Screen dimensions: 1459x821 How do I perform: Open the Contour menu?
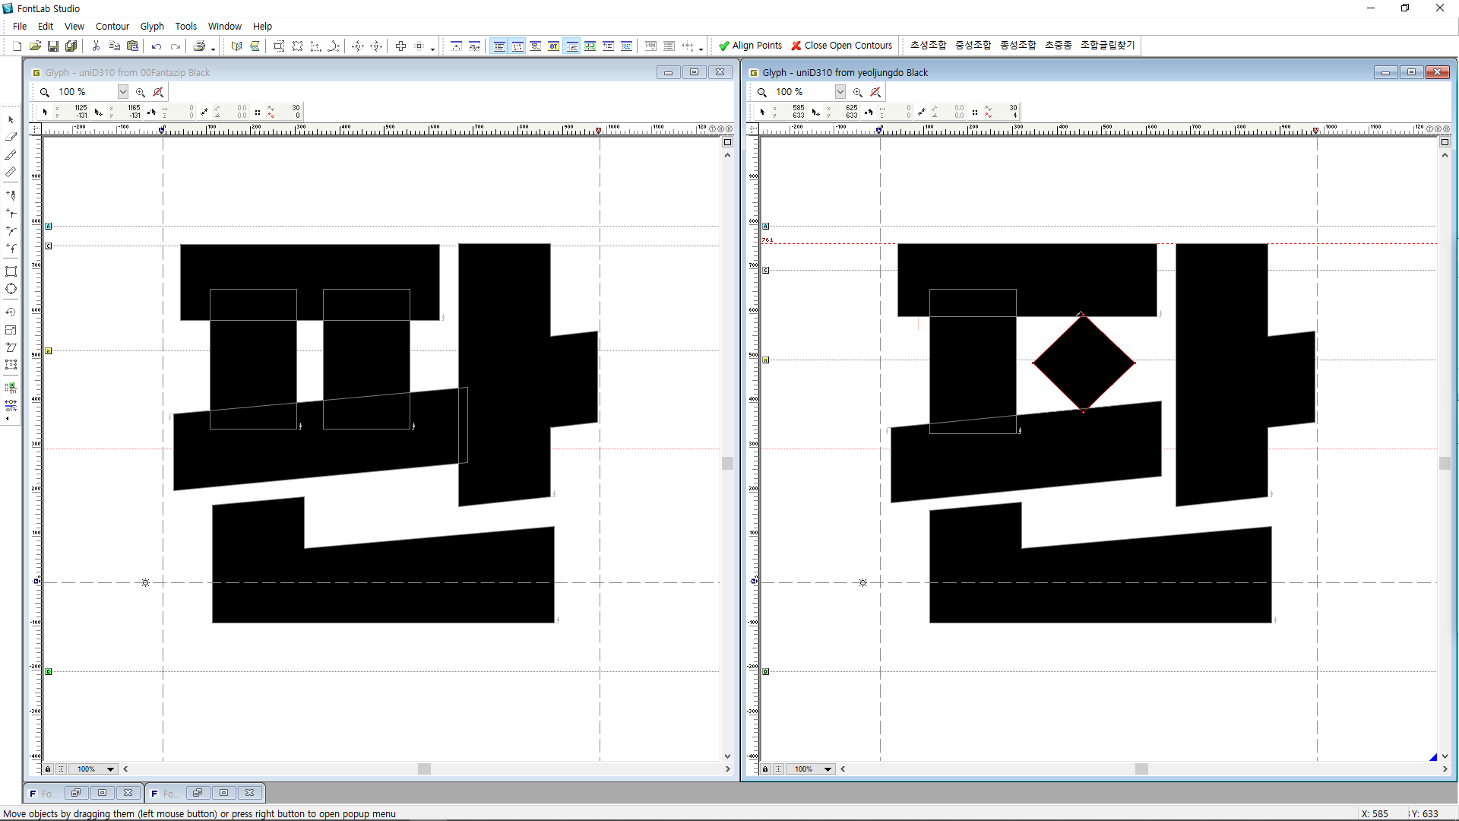(112, 27)
